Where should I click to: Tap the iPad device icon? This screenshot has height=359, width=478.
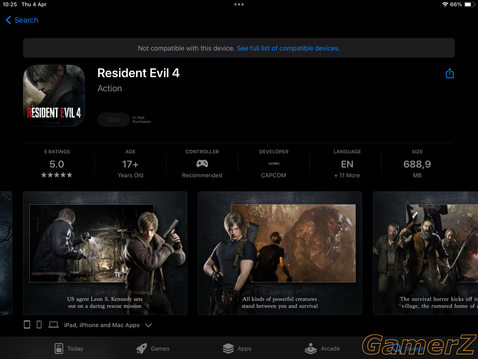click(x=27, y=325)
